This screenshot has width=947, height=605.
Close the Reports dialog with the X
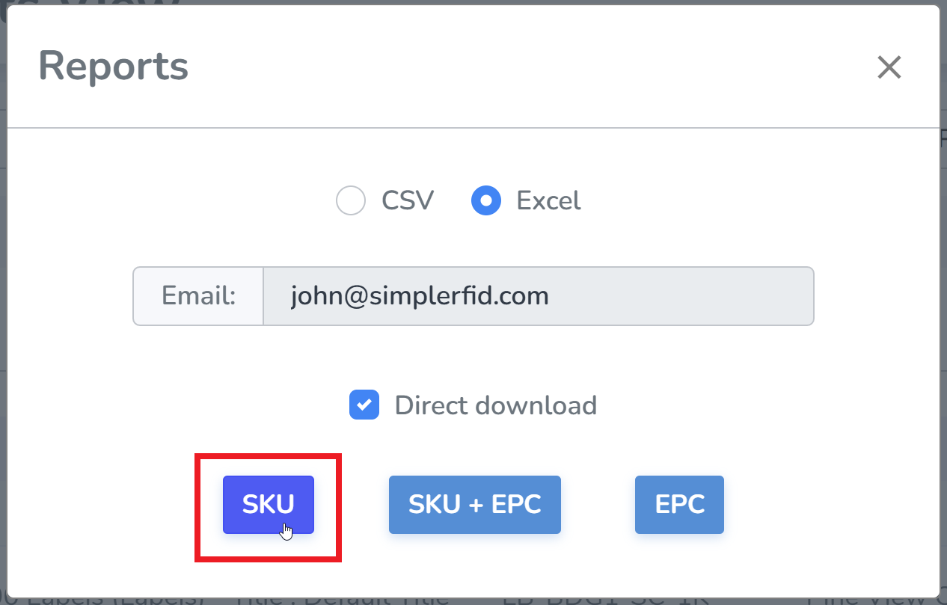coord(889,67)
